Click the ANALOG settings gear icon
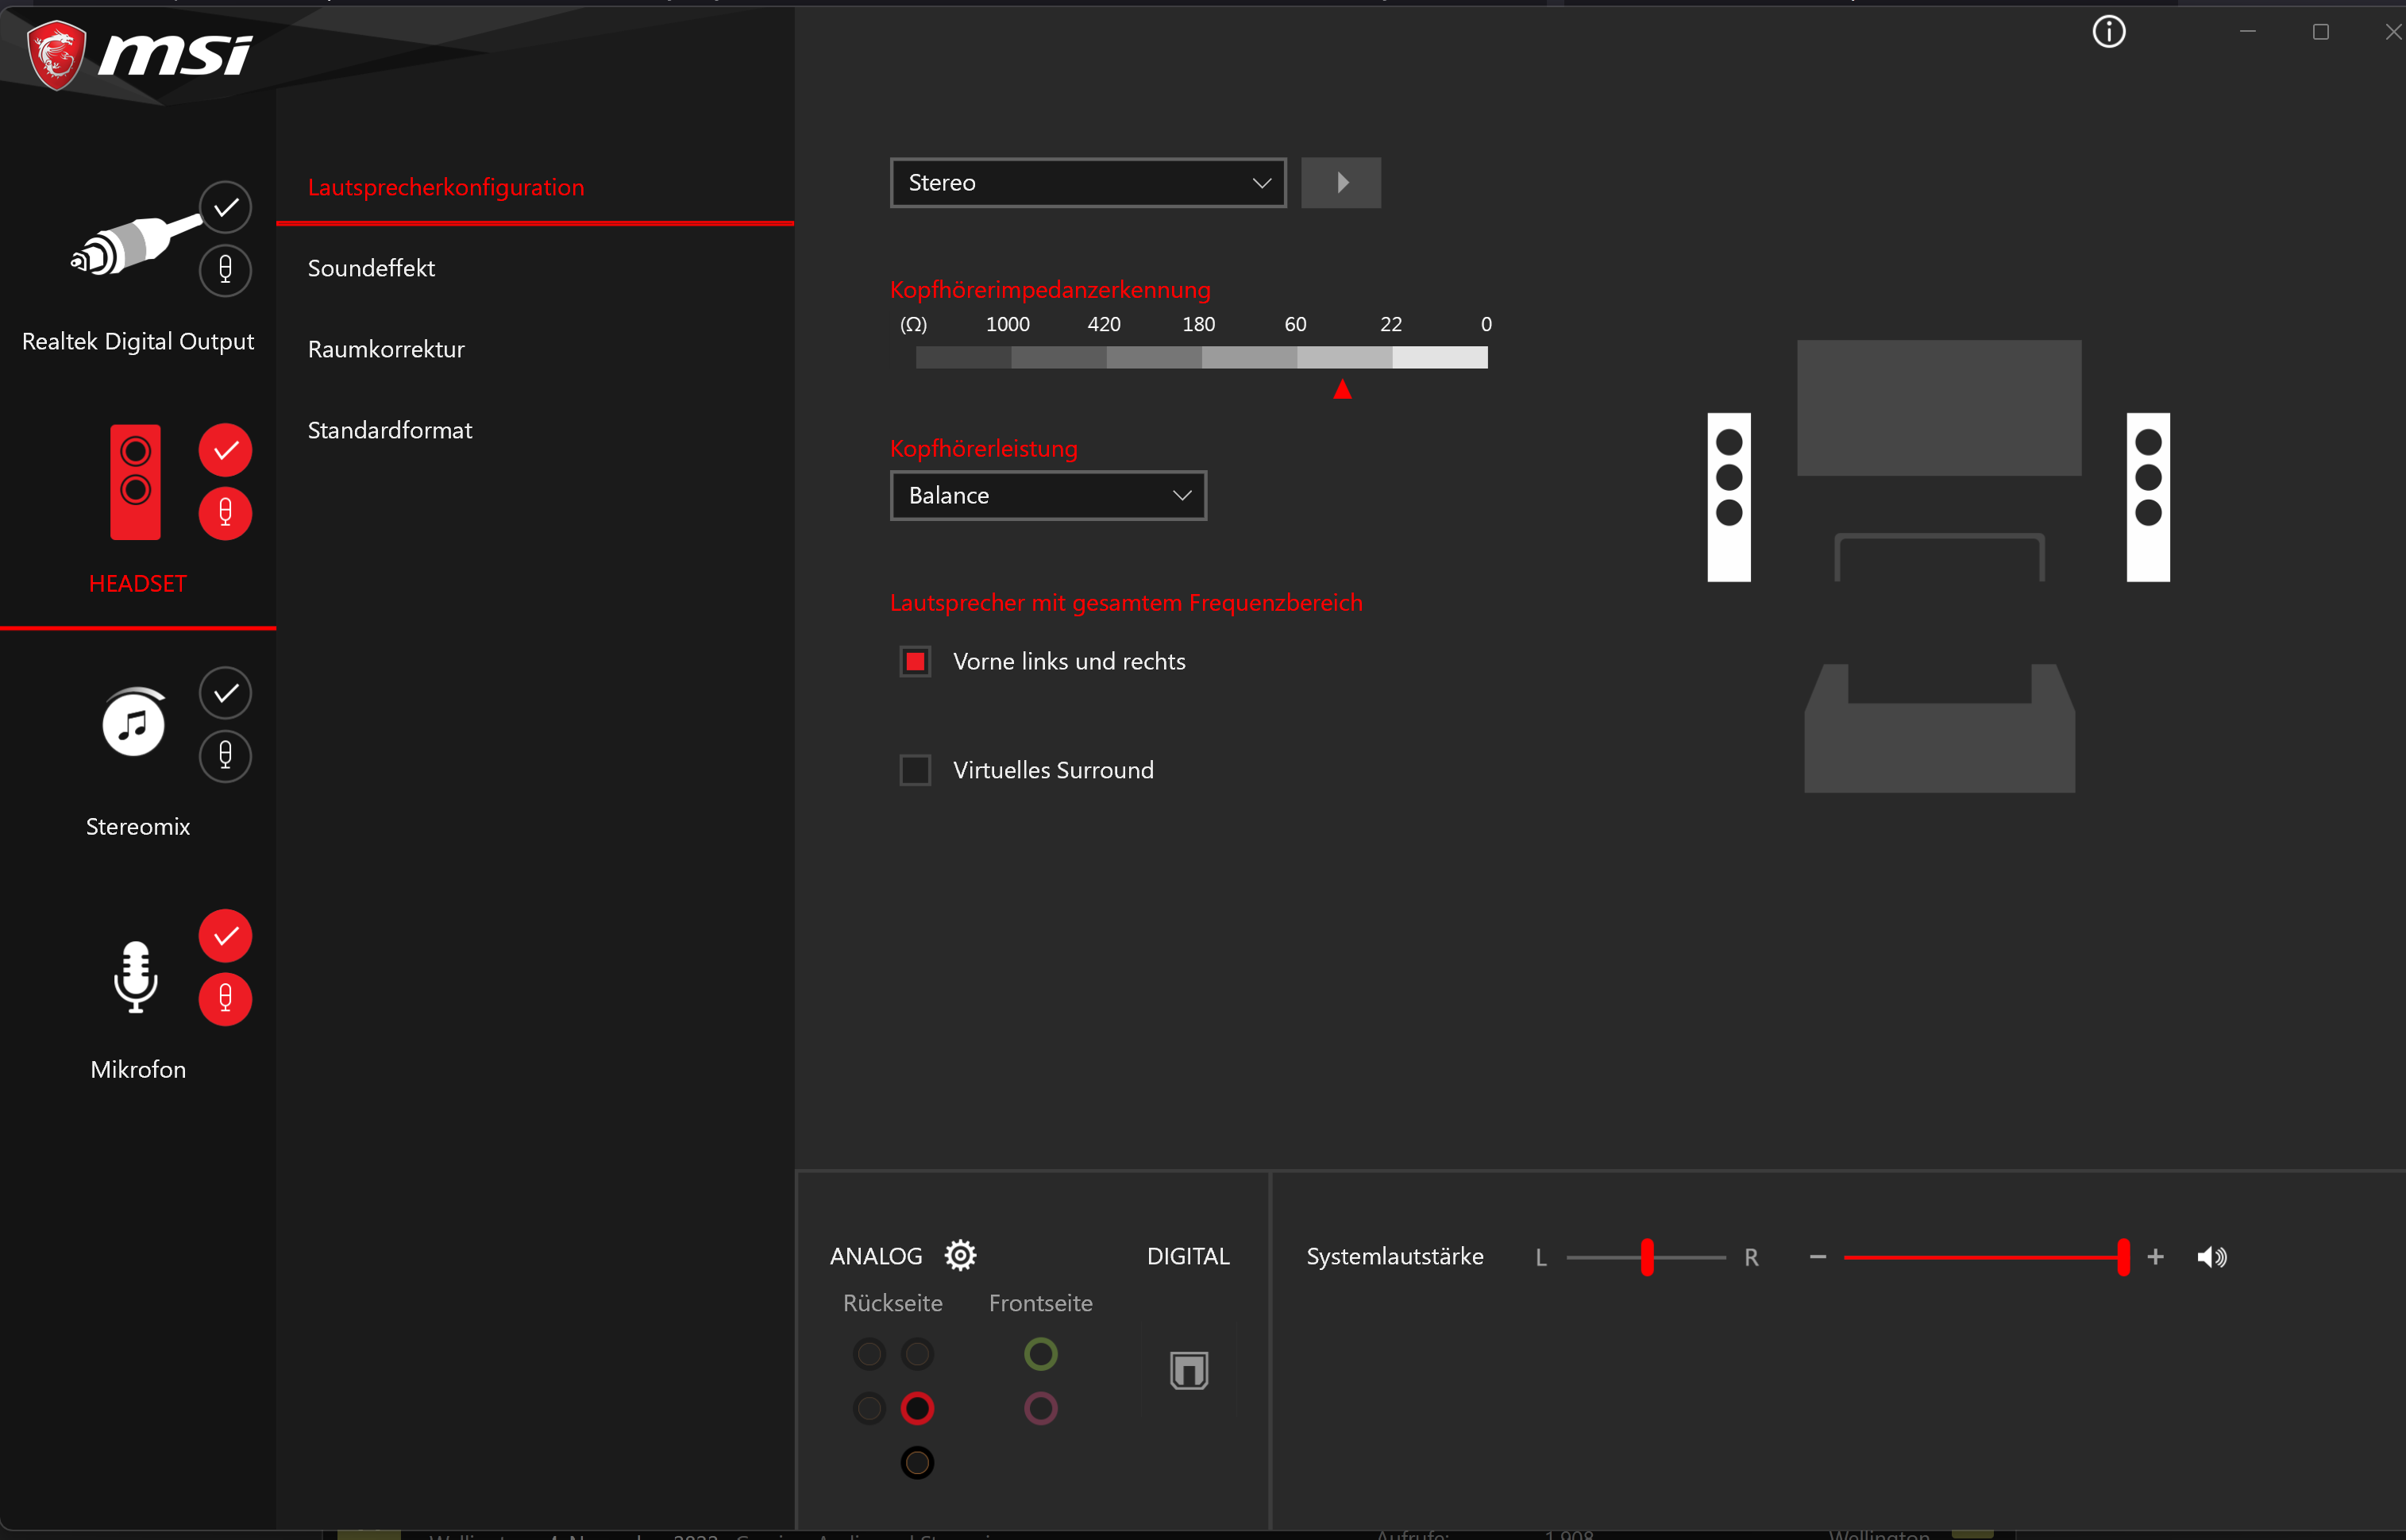This screenshot has width=2406, height=1540. pyautogui.click(x=959, y=1255)
